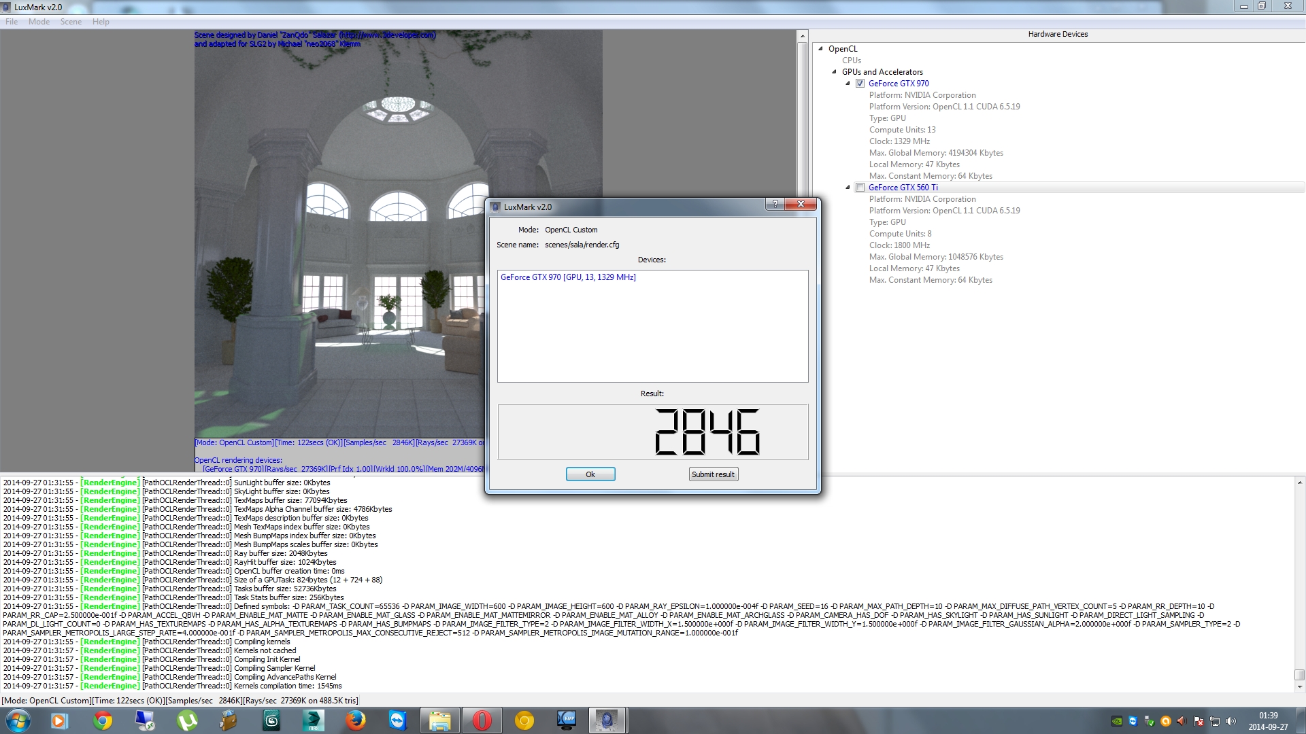Select GeForce GTX 970 in Devices list

pyautogui.click(x=568, y=277)
